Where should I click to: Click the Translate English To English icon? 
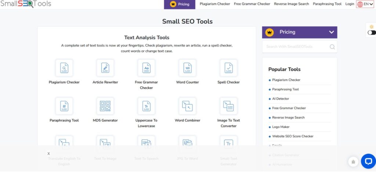click(64, 144)
